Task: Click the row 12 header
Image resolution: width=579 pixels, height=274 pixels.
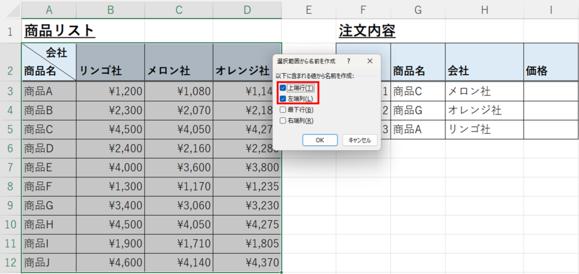Action: tap(10, 263)
